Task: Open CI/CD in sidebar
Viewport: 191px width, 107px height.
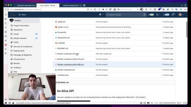Action: 16,42
